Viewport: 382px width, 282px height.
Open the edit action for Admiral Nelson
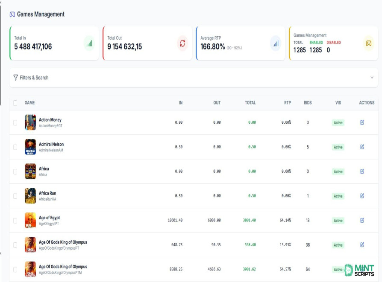362,147
